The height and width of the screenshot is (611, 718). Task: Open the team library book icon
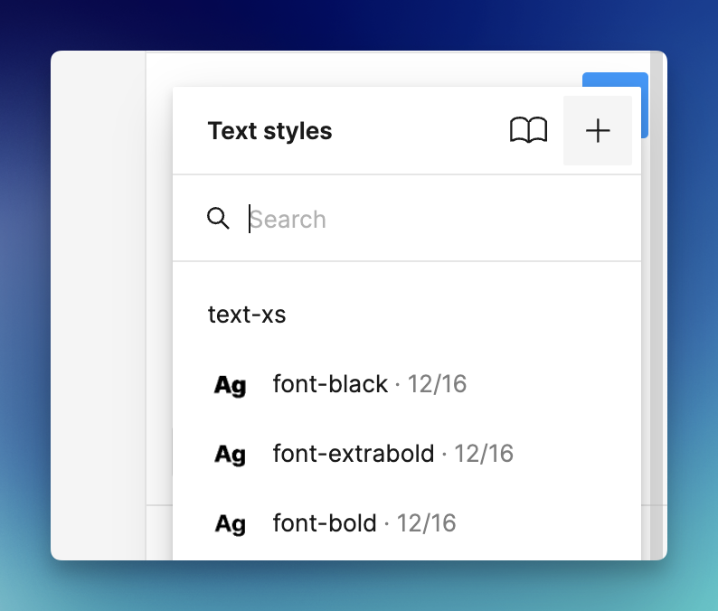click(528, 131)
